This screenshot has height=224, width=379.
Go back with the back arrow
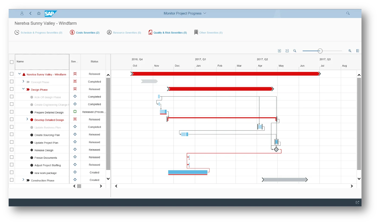(30, 13)
